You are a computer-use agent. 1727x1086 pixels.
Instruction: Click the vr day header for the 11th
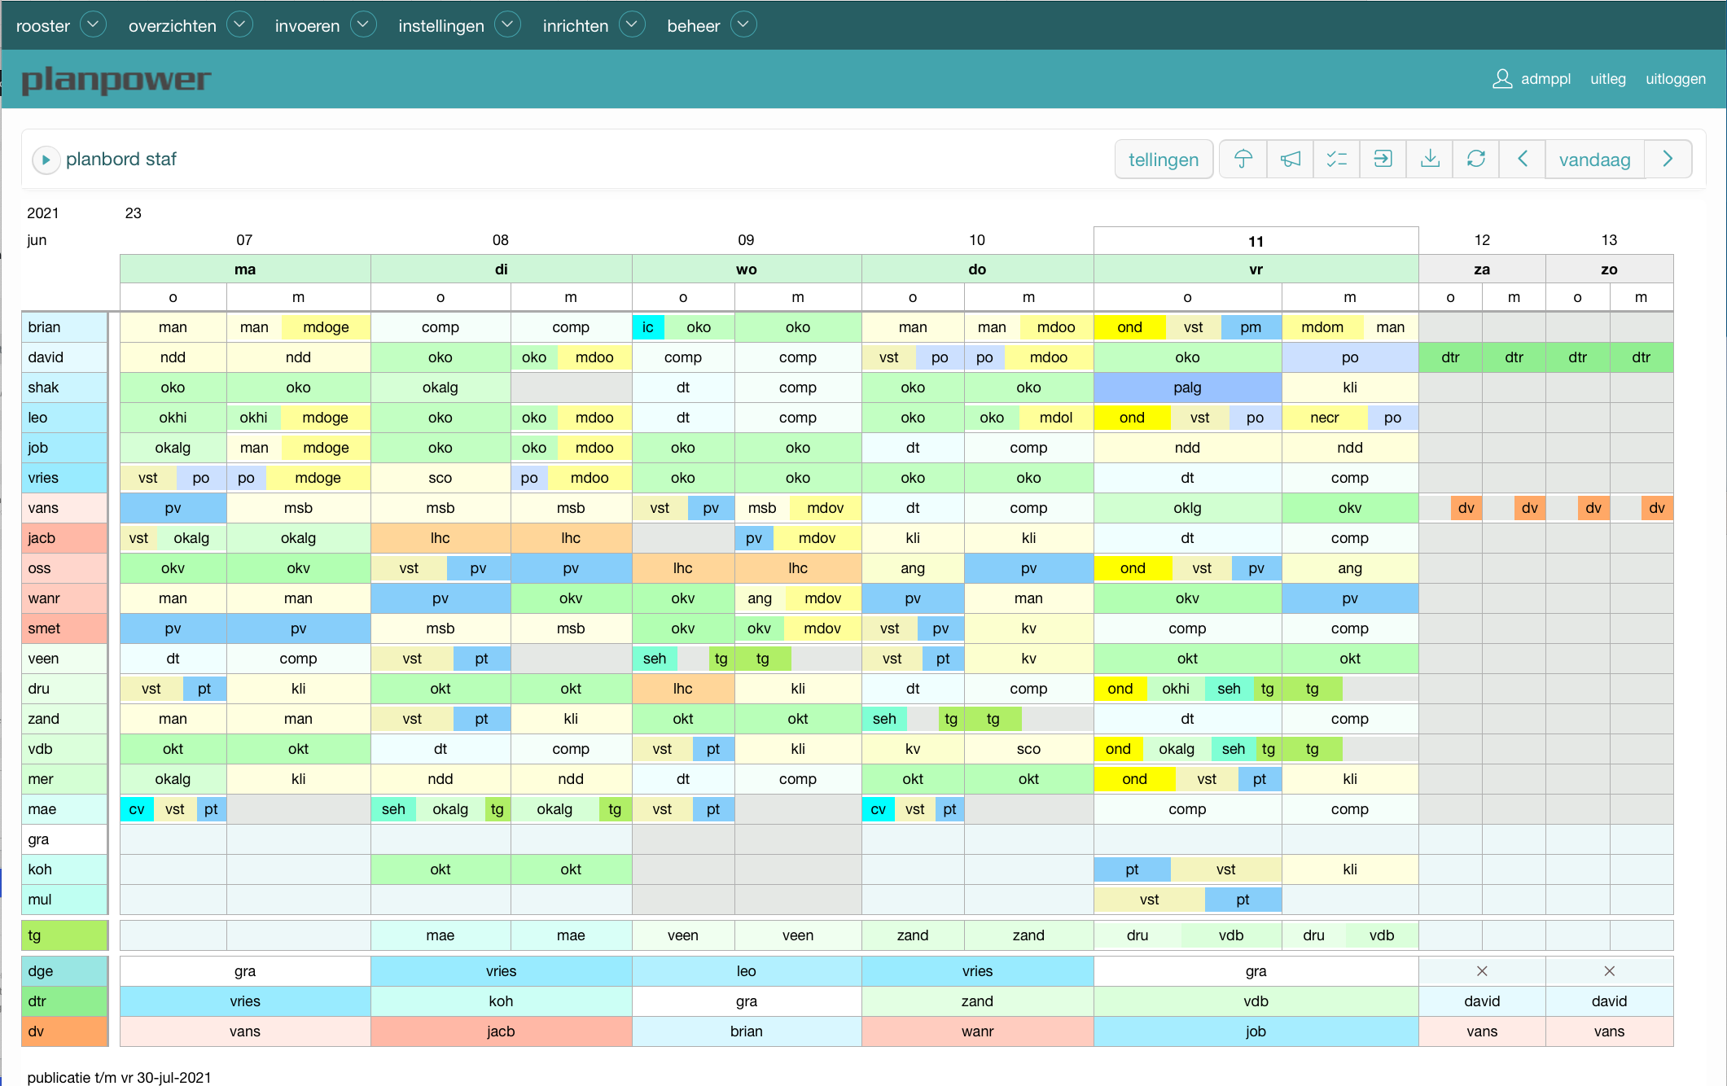click(1256, 269)
